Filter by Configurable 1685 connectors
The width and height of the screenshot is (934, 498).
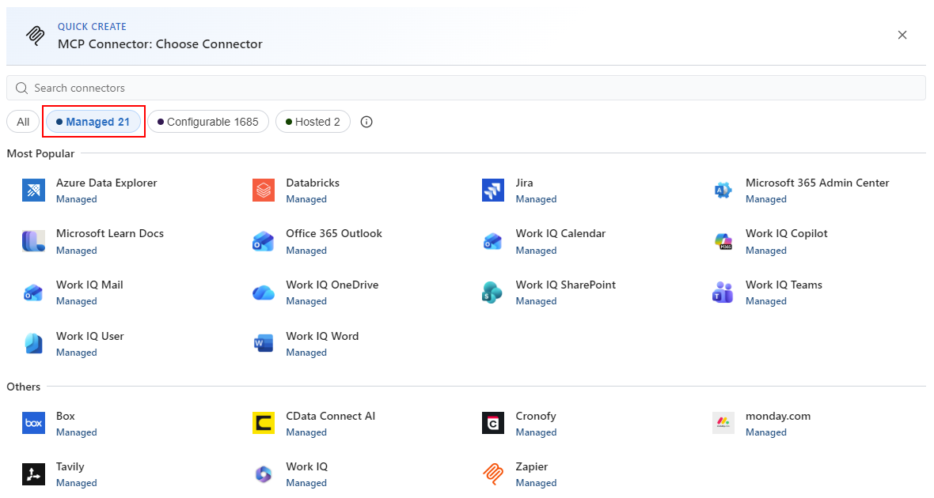tap(208, 122)
